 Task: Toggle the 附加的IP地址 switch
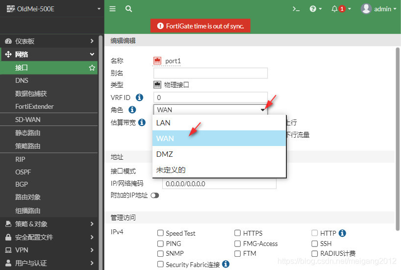click(x=155, y=196)
